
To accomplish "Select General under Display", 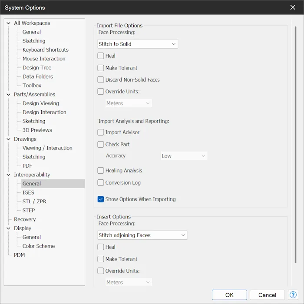I will [x=32, y=237].
